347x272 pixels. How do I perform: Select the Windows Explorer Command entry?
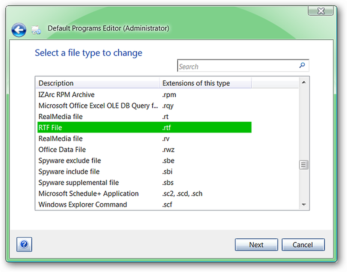pyautogui.click(x=144, y=205)
